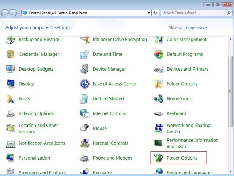Open the Recovery link
234x176 pixels.
102,173
